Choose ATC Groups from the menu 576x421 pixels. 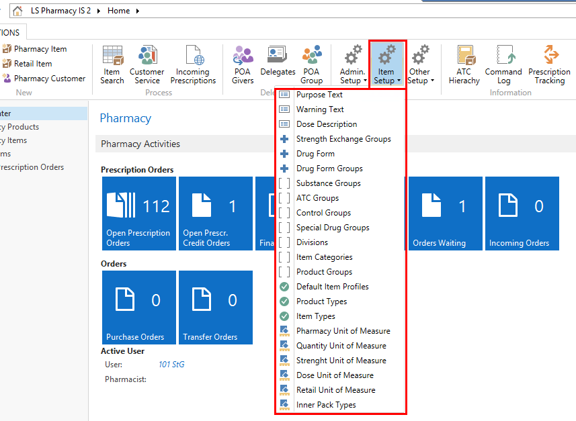pyautogui.click(x=317, y=198)
